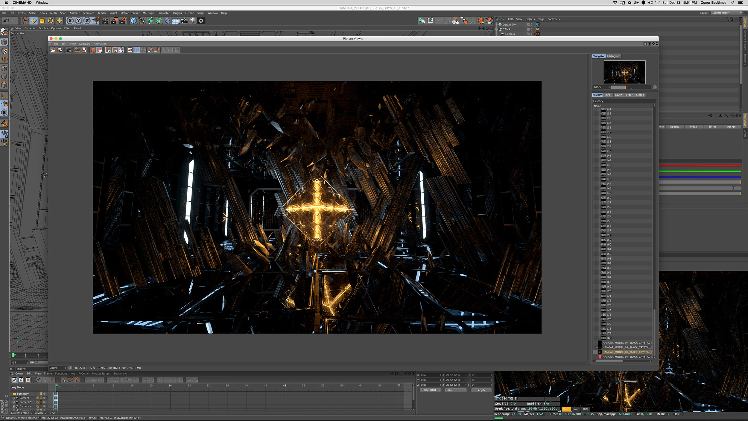The width and height of the screenshot is (748, 421).
Task: Select the Move tool in toolbar
Action: click(x=34, y=21)
